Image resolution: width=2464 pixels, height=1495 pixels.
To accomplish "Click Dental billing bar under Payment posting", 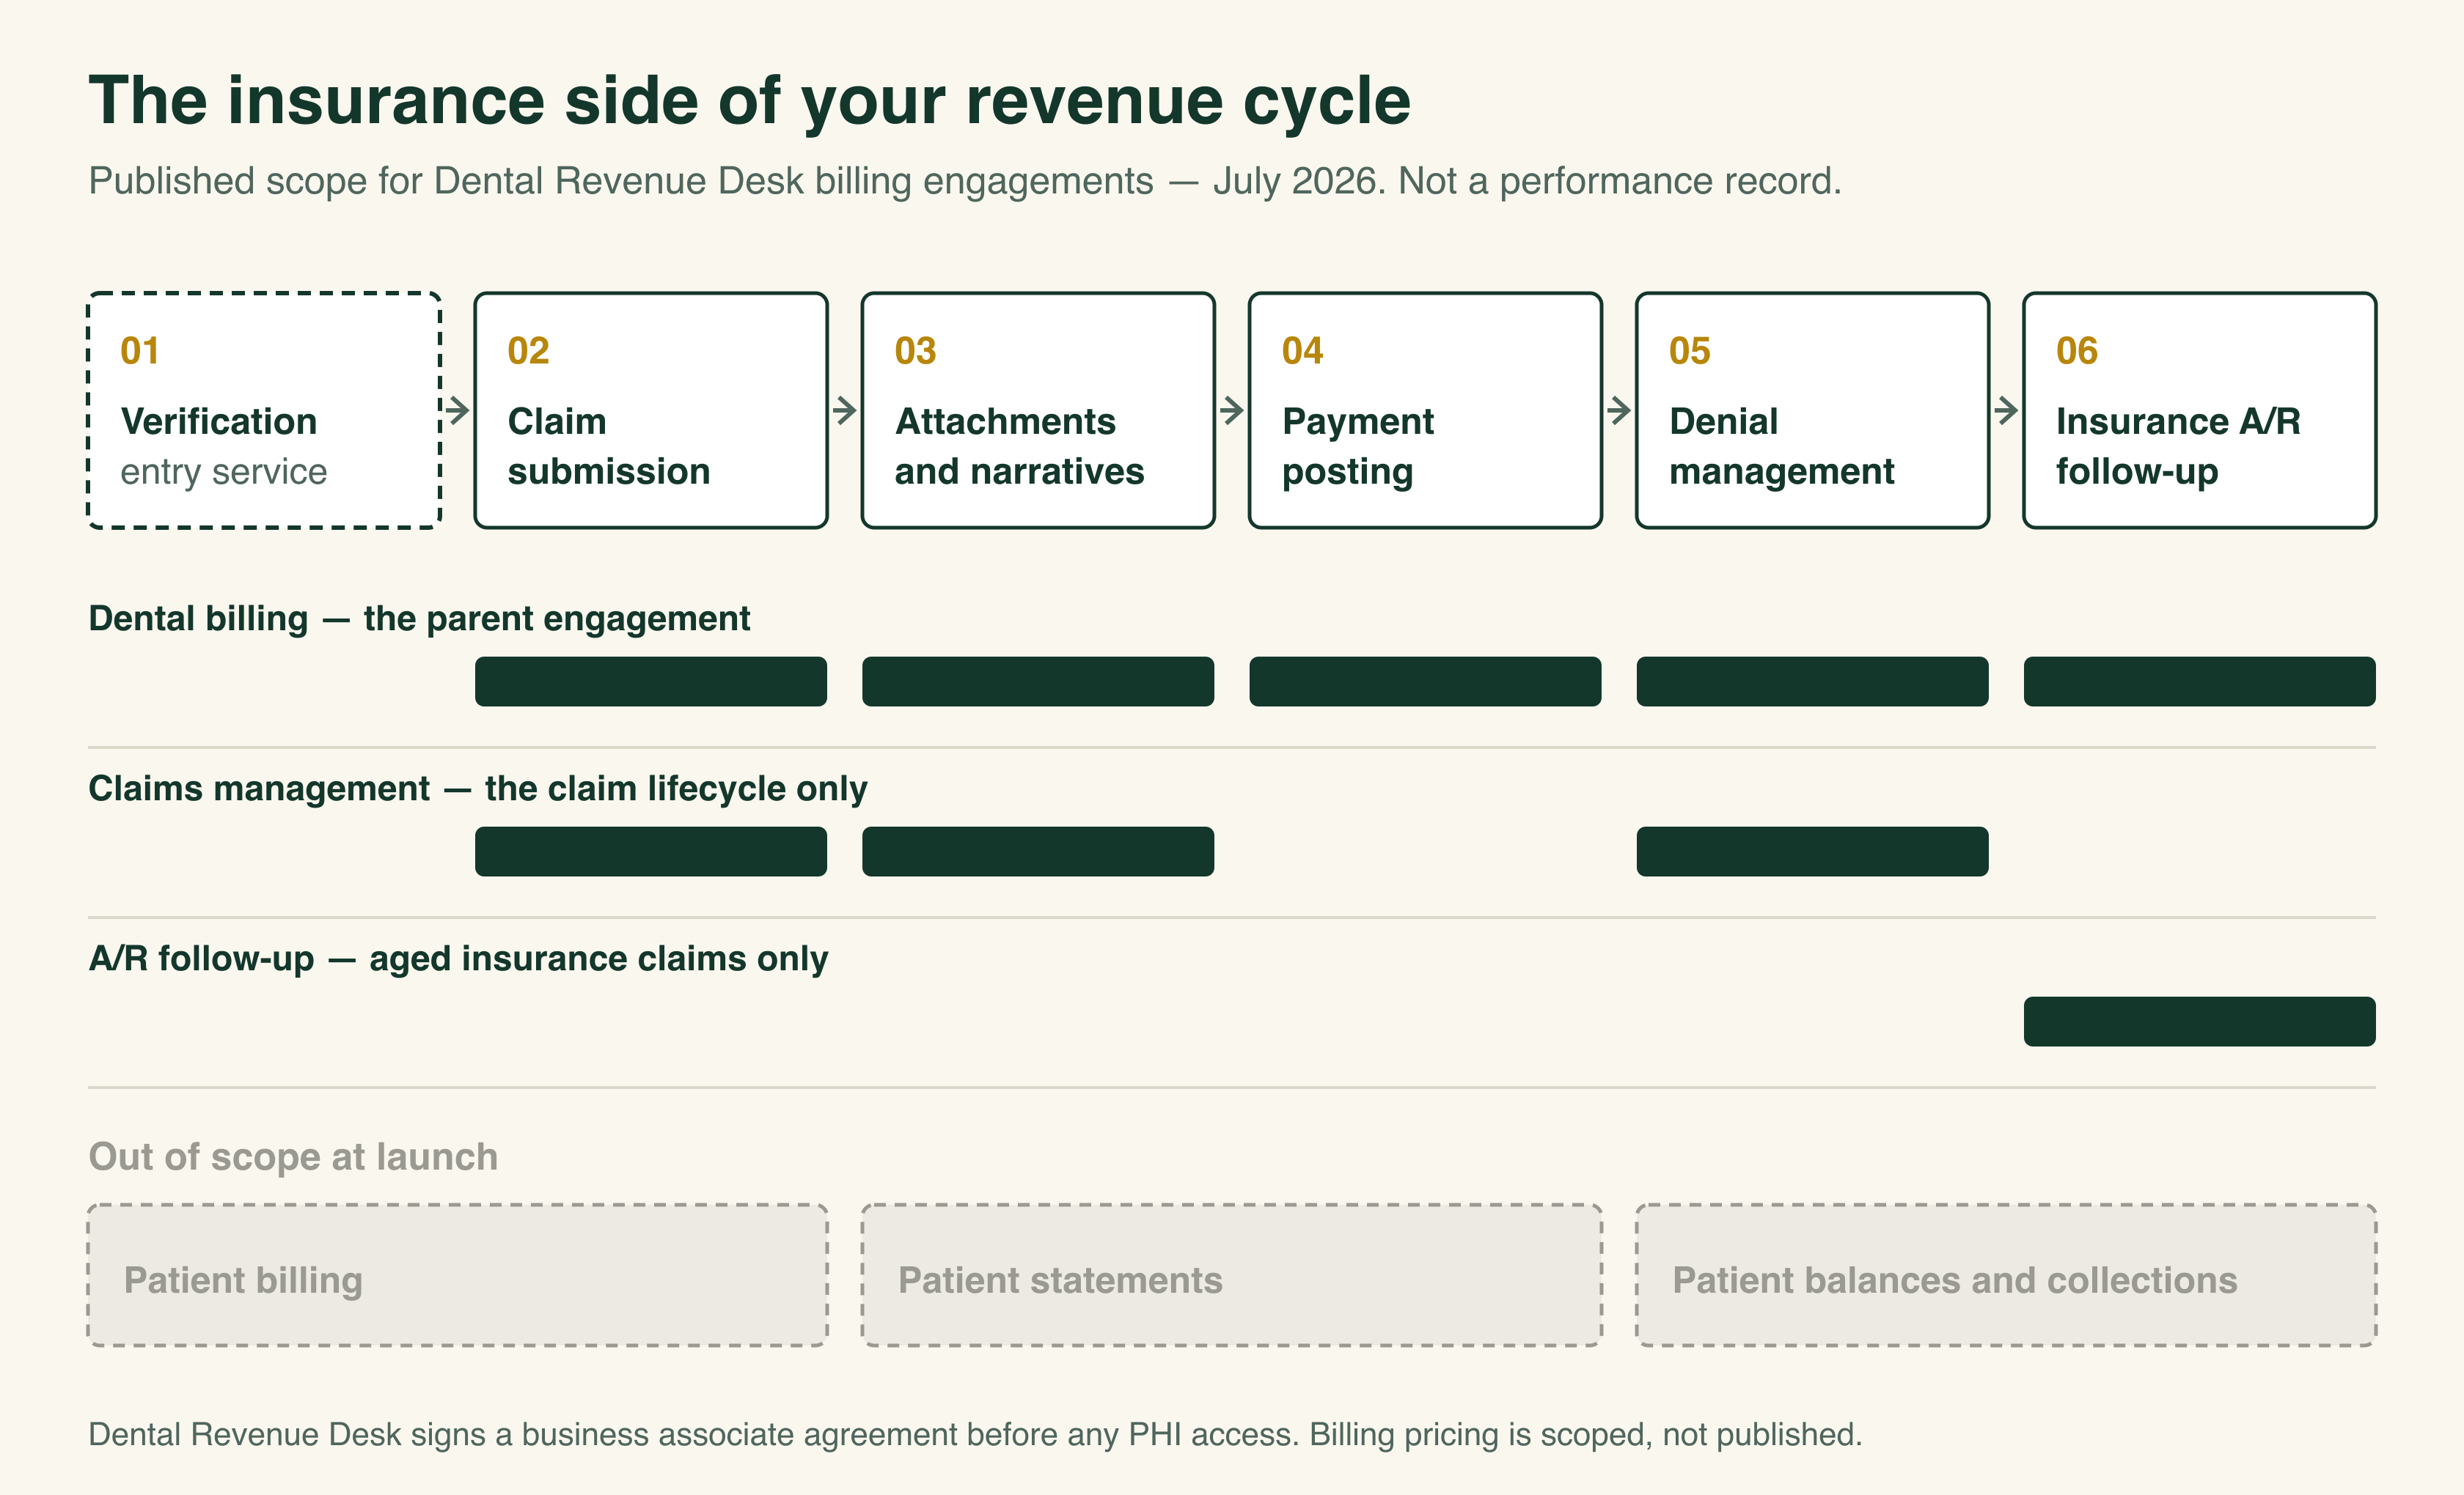I will point(1425,682).
